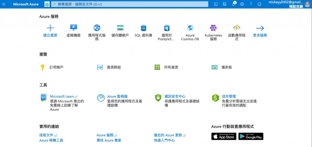This screenshot has height=147, width=312.
Task: Open the help question mark icon
Action: click(x=251, y=4)
